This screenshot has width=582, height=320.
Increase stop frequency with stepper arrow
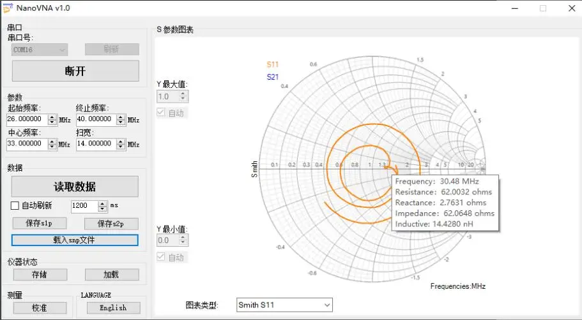121,117
